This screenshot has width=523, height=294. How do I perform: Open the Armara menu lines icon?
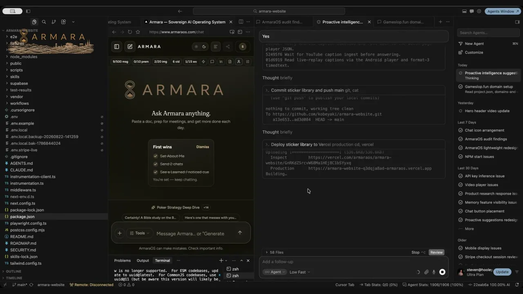click(x=215, y=47)
